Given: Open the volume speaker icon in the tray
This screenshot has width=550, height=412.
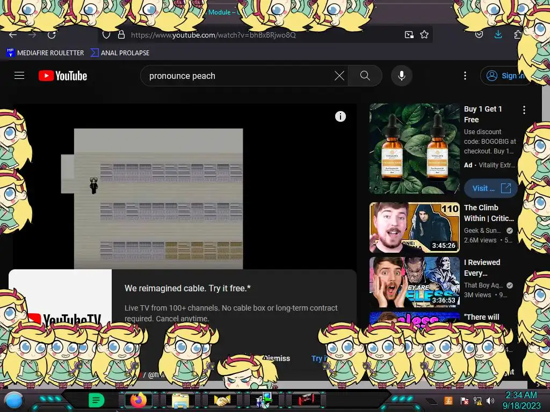Looking at the screenshot, I should (x=490, y=400).
